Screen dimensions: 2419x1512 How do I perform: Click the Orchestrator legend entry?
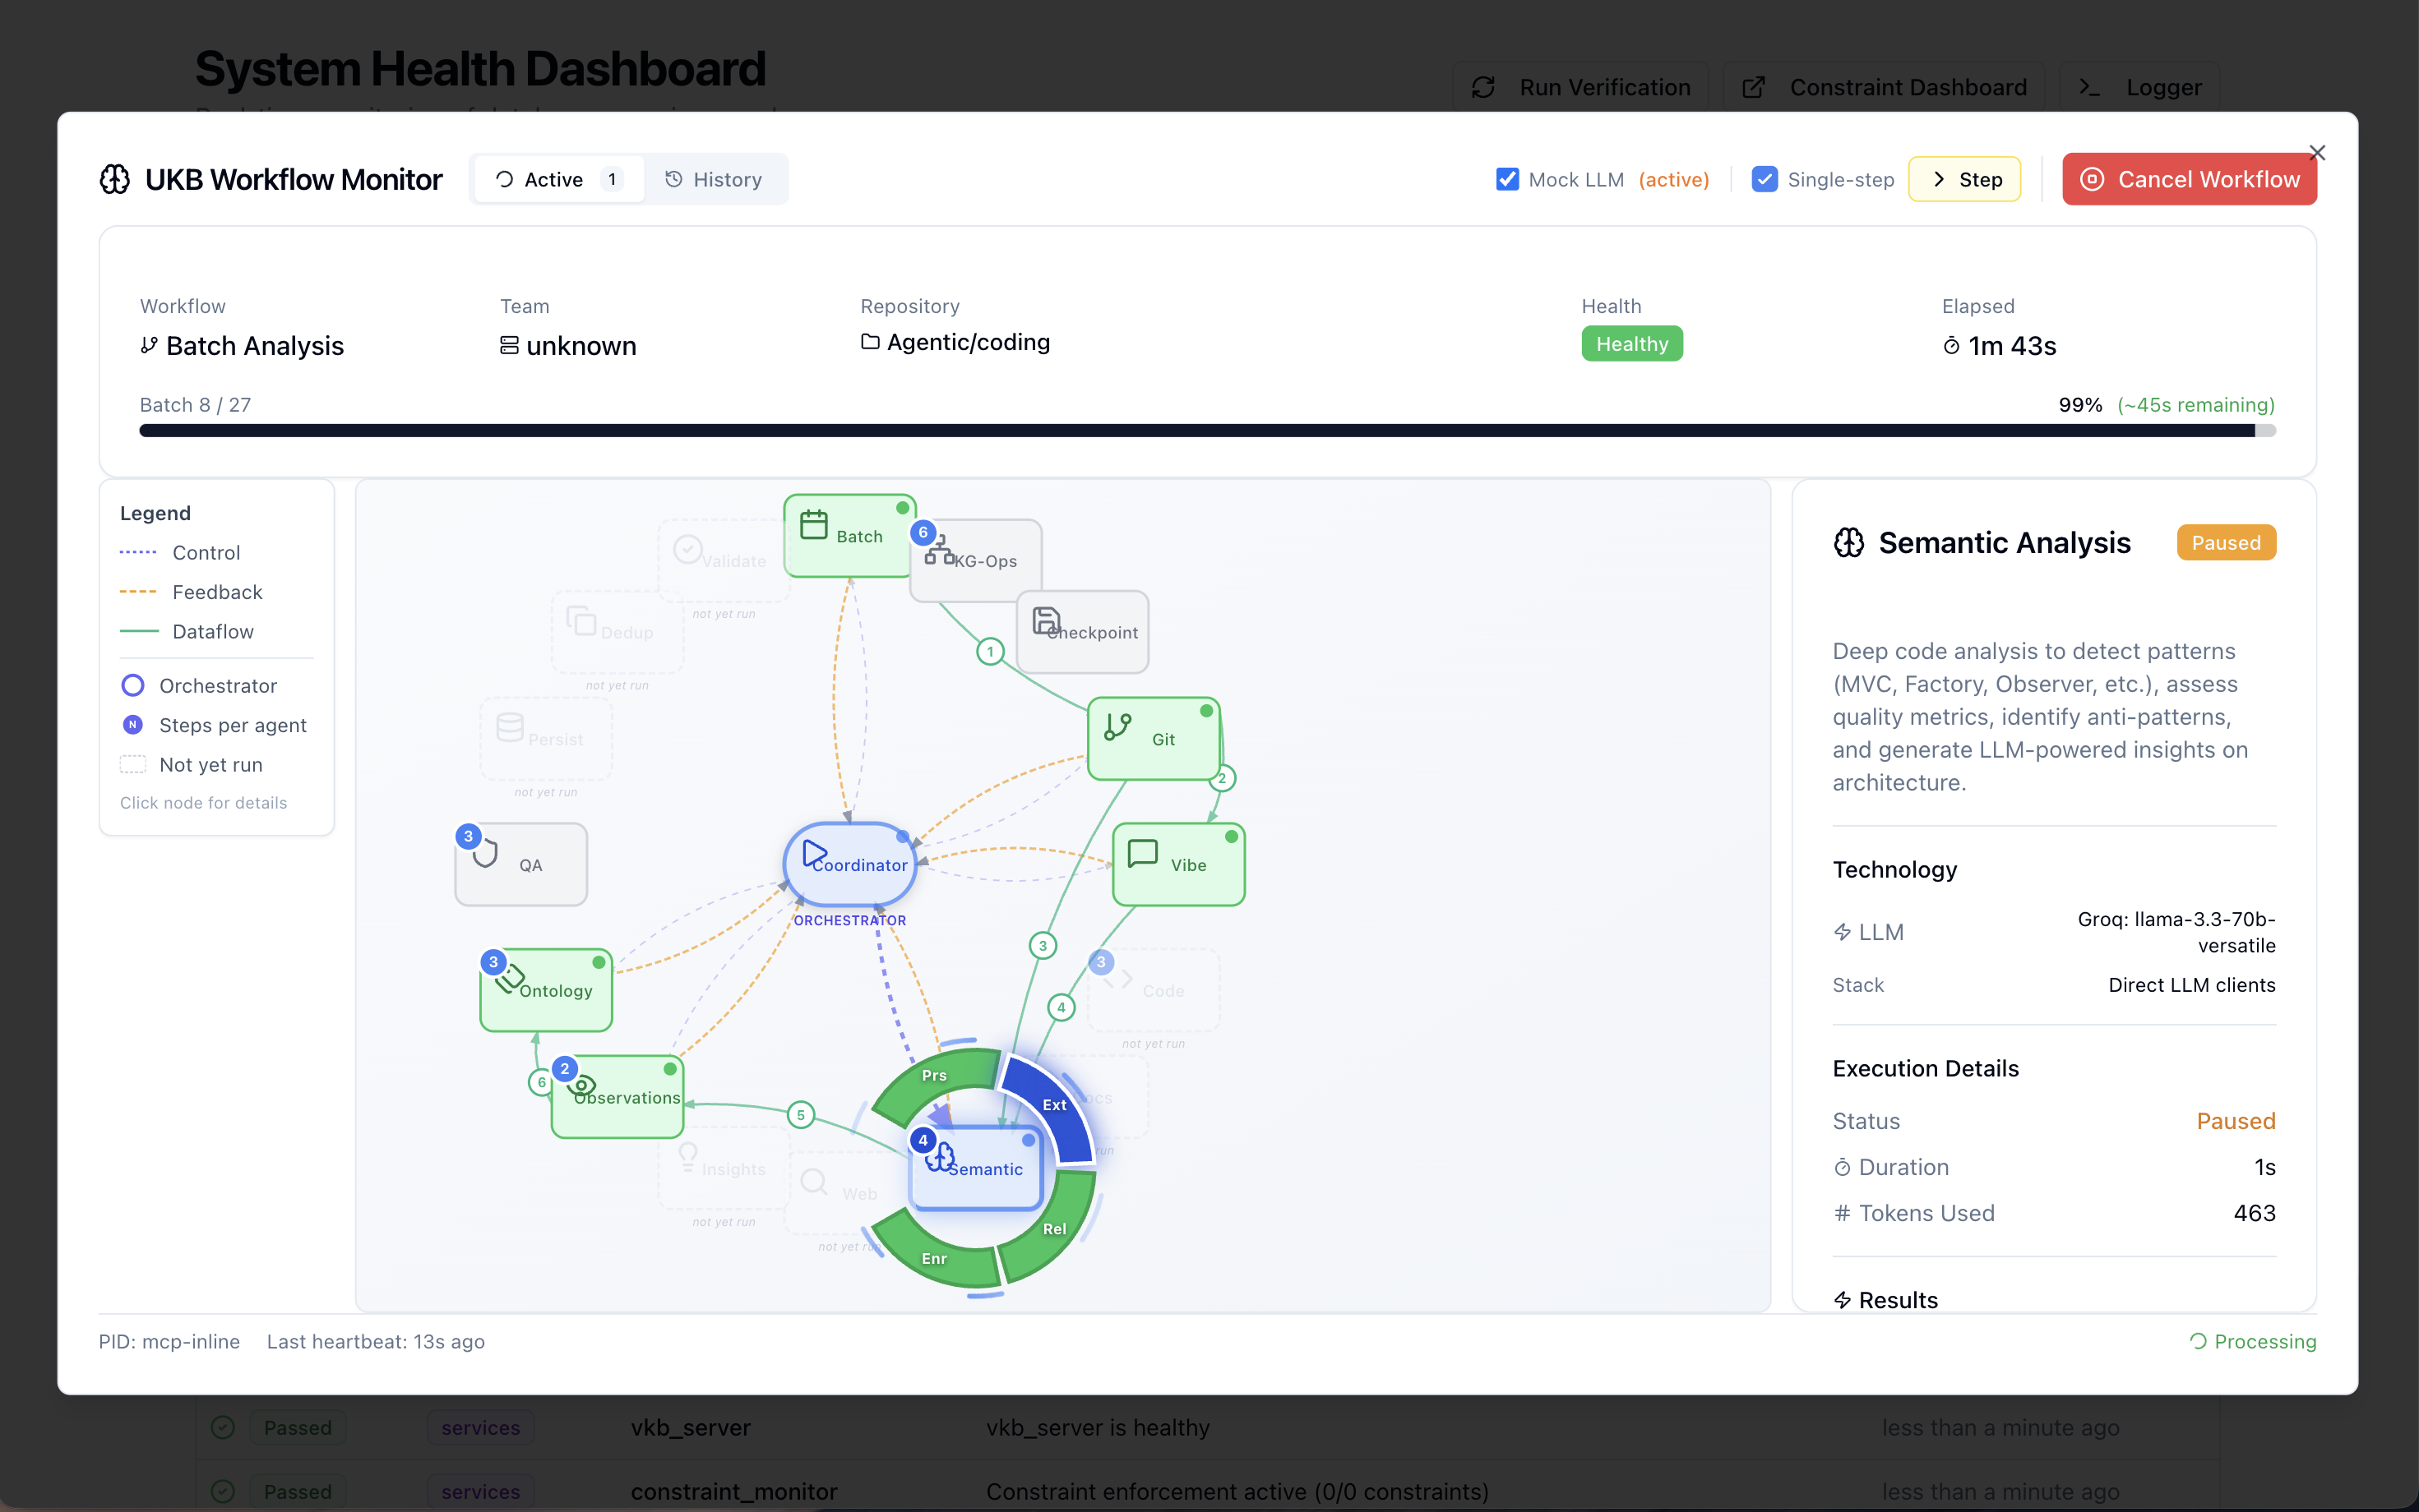click(199, 685)
